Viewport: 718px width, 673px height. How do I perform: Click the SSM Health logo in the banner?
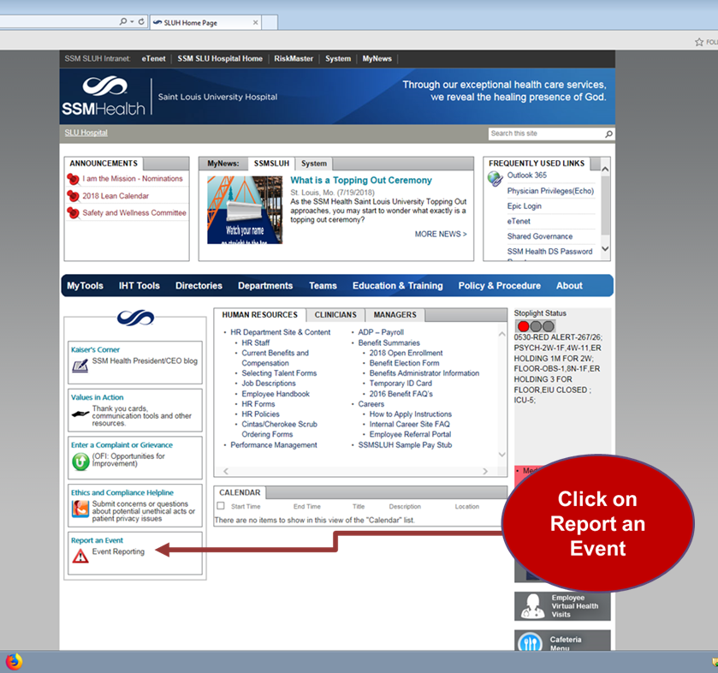click(104, 97)
